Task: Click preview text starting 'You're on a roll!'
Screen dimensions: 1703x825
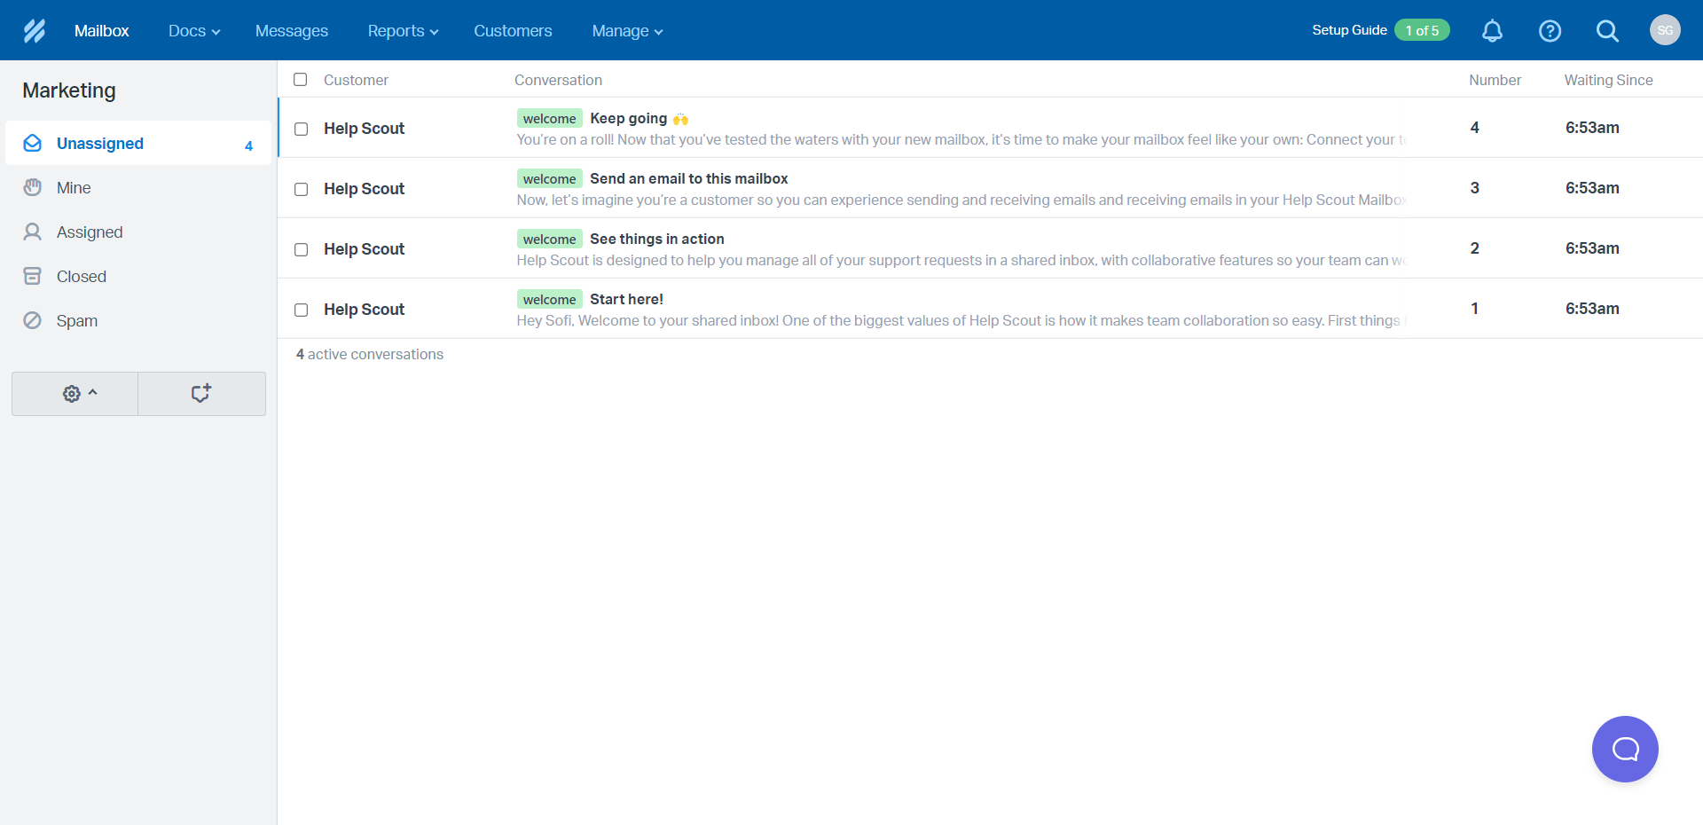Action: (961, 139)
